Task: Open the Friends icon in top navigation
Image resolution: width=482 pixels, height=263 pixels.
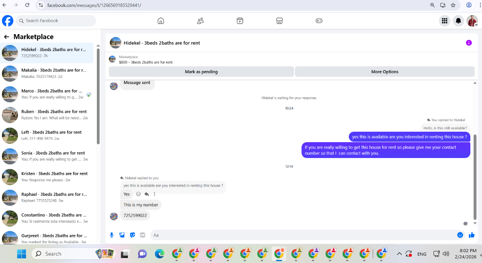Action: pyautogui.click(x=200, y=21)
